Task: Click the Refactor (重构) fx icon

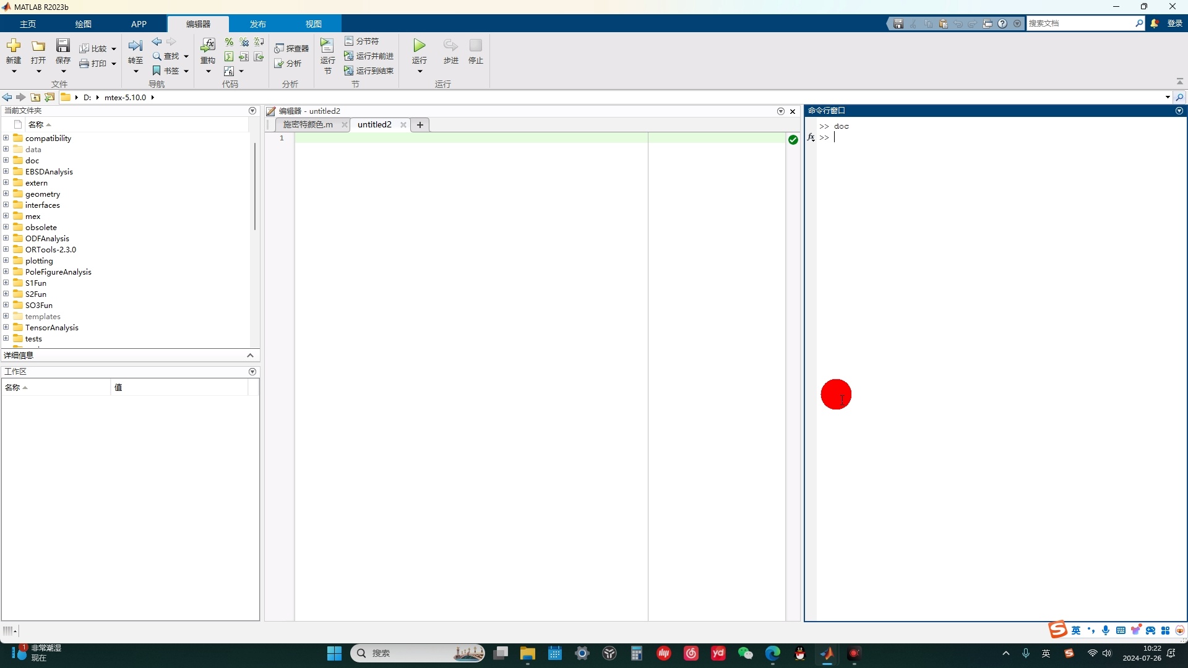Action: [208, 46]
